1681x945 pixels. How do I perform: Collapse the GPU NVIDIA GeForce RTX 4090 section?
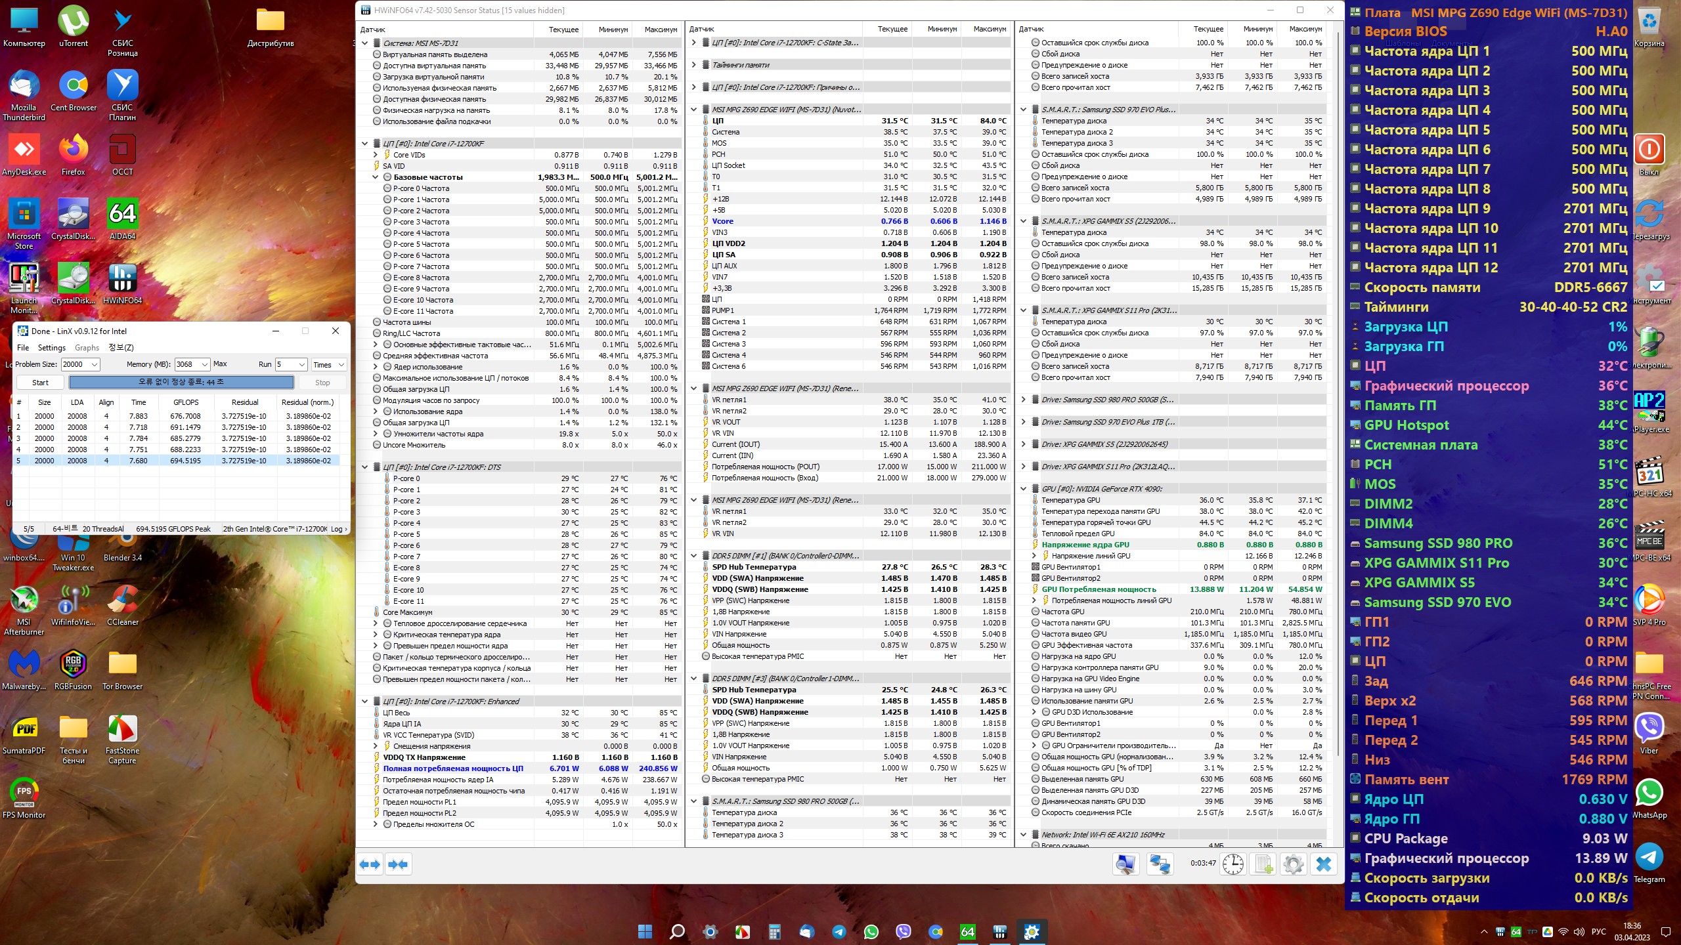1023,489
